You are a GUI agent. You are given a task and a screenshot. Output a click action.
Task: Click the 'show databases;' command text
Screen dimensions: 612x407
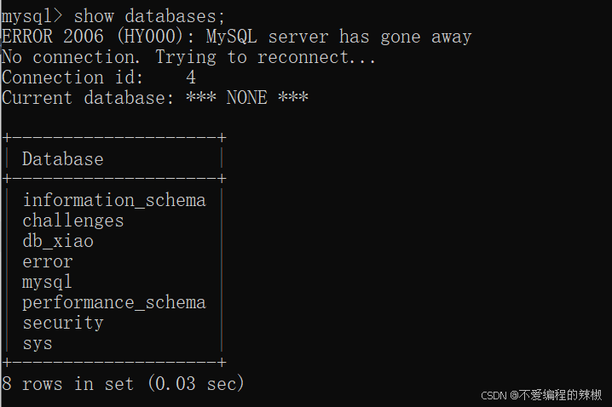coord(149,16)
